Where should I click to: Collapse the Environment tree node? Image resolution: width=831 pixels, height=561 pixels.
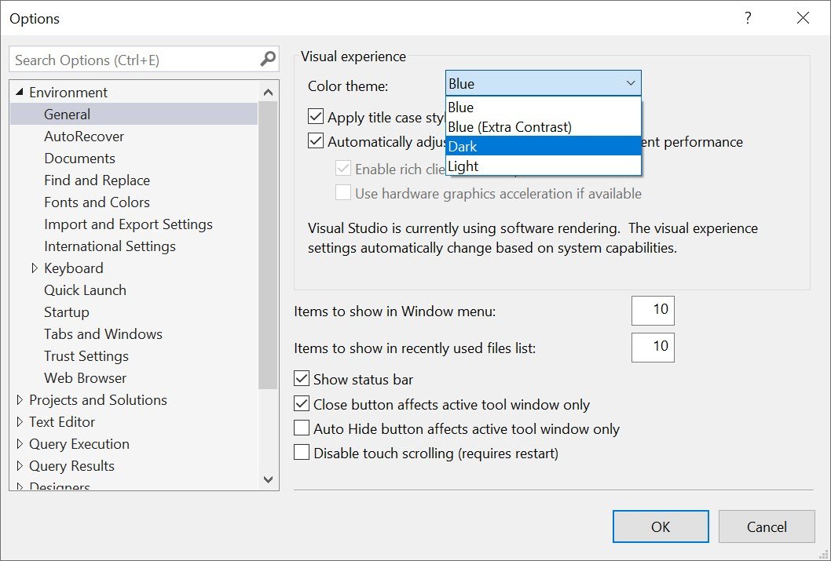[x=20, y=92]
